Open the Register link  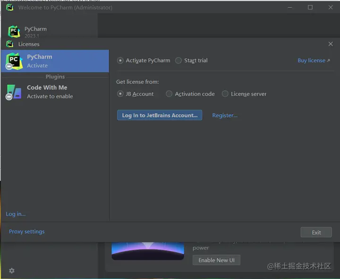click(x=225, y=115)
